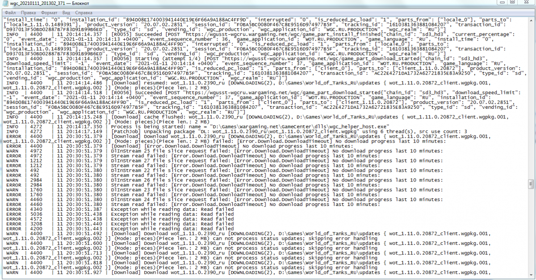Image resolution: width=536 pixels, height=280 pixels.
Task: Click timestamp 11 20:30:51.387
Action: pyautogui.click(x=80, y=209)
